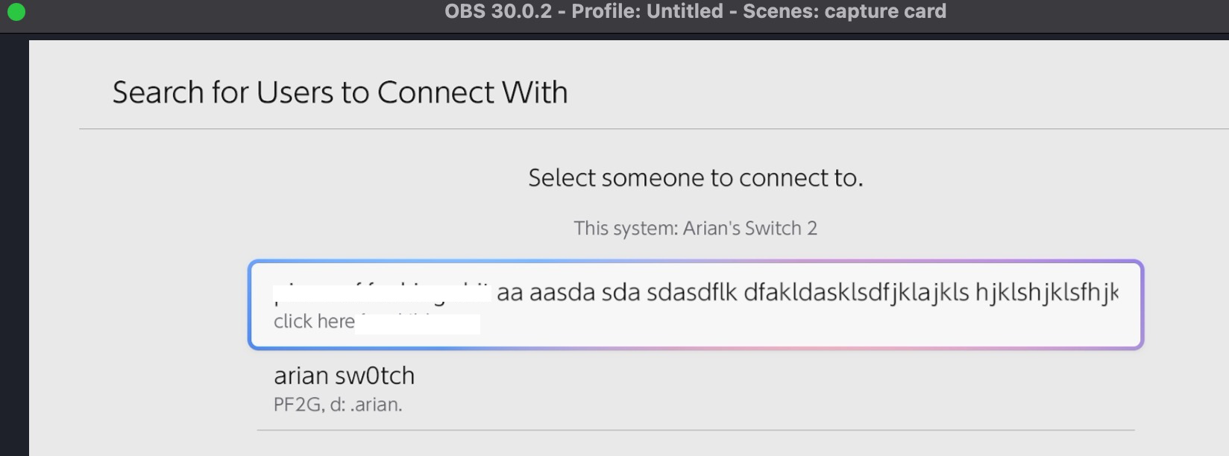The image size is (1229, 456).
Task: Click the redacted name in the highlighted entry
Action: pos(380,290)
